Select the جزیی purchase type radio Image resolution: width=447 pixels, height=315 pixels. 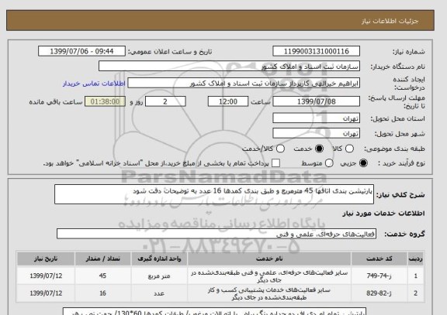(363, 163)
